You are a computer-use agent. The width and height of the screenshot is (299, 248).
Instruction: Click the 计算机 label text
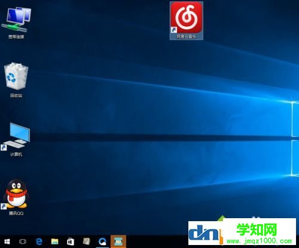(x=16, y=154)
